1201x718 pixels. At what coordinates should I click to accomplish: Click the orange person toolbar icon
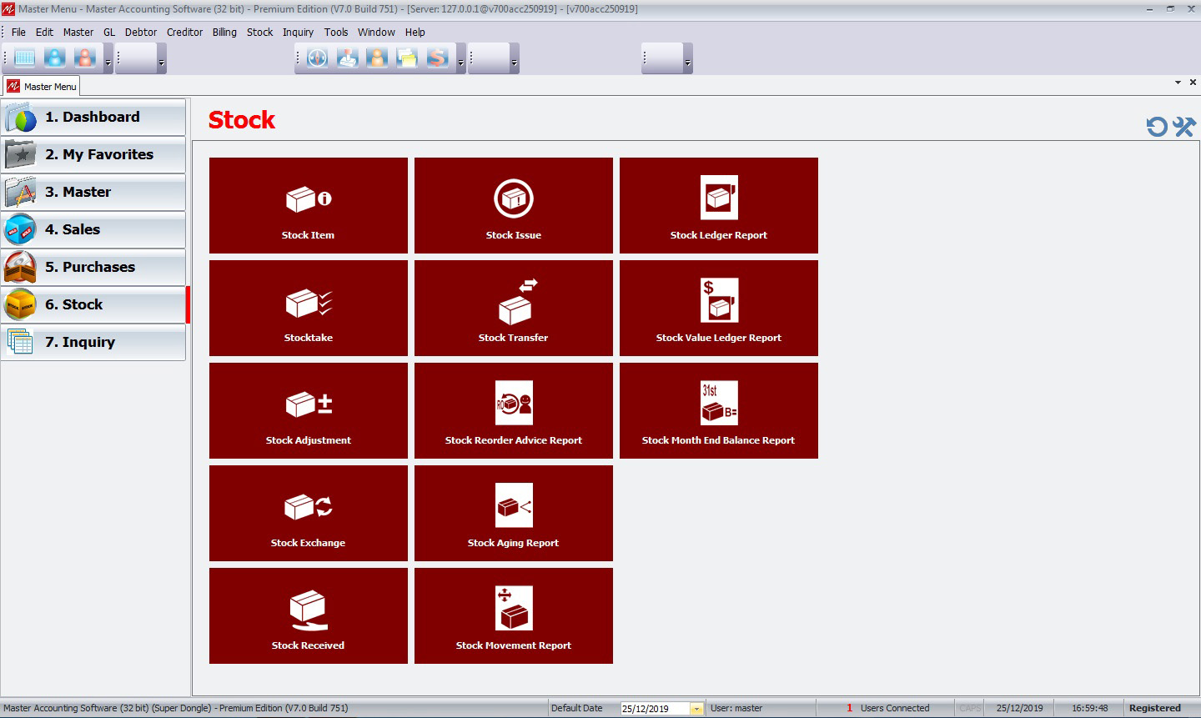pyautogui.click(x=377, y=58)
